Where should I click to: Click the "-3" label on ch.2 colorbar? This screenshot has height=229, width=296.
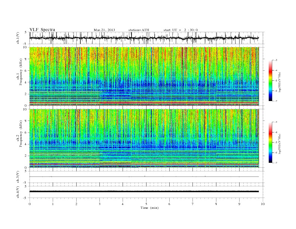pyautogui.click(x=276, y=122)
